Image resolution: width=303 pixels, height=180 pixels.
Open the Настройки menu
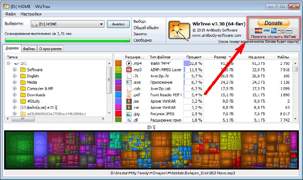point(31,14)
